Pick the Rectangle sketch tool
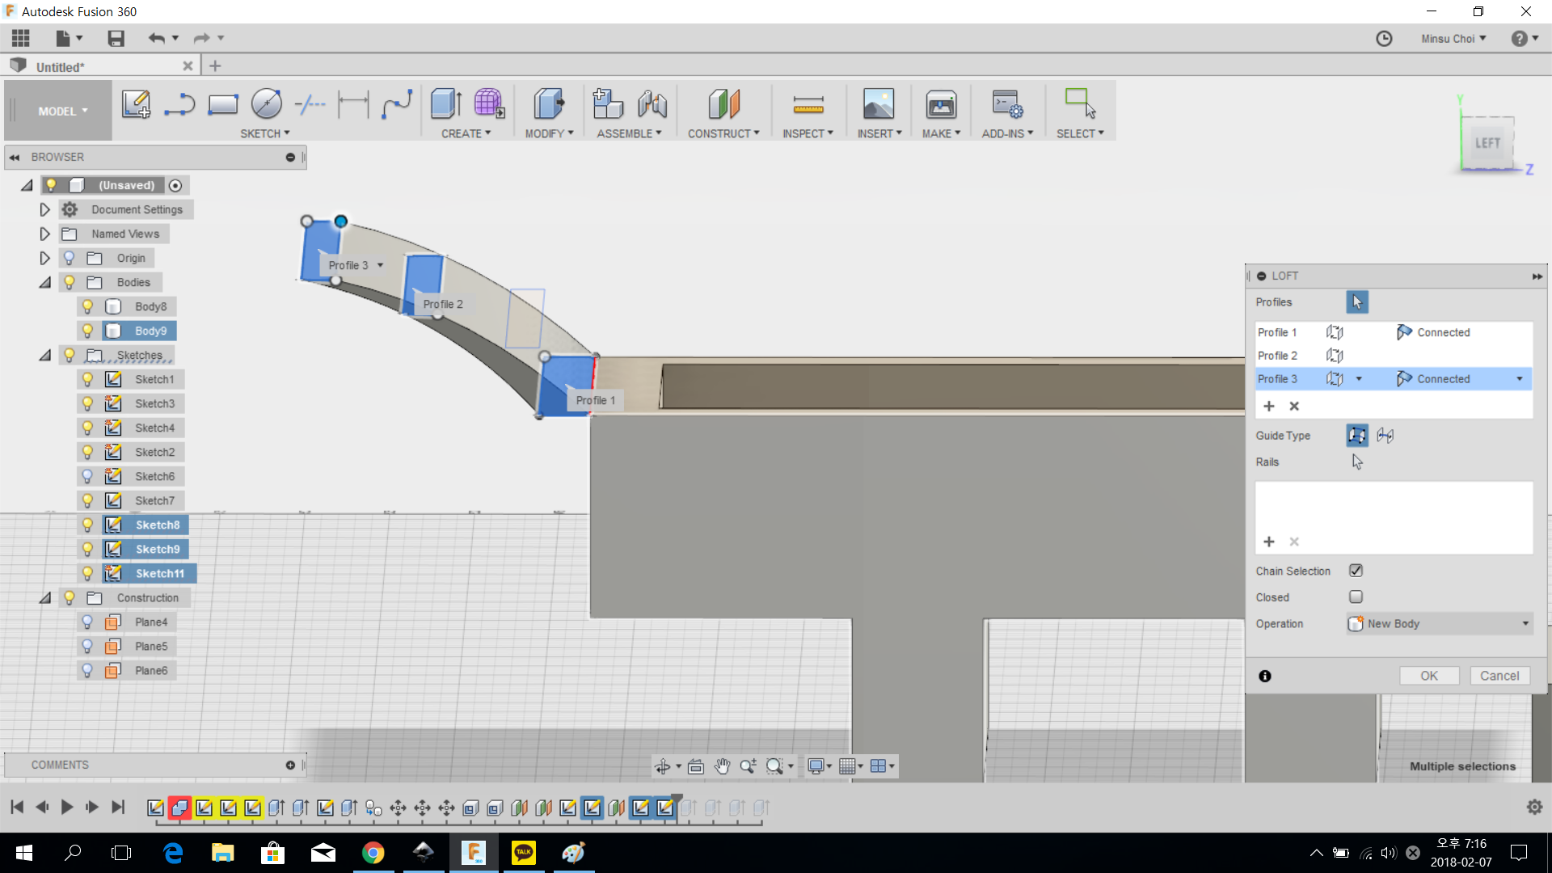 223,104
